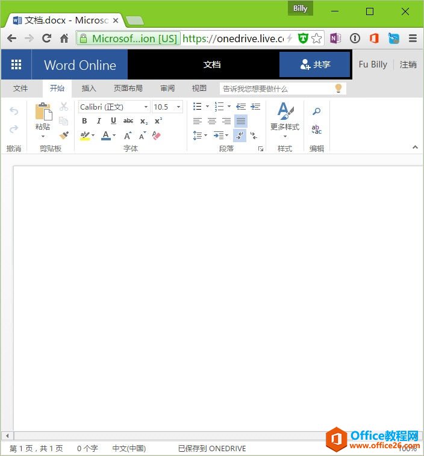424x456 pixels.
Task: Toggle Underline formatting
Action: coord(113,120)
